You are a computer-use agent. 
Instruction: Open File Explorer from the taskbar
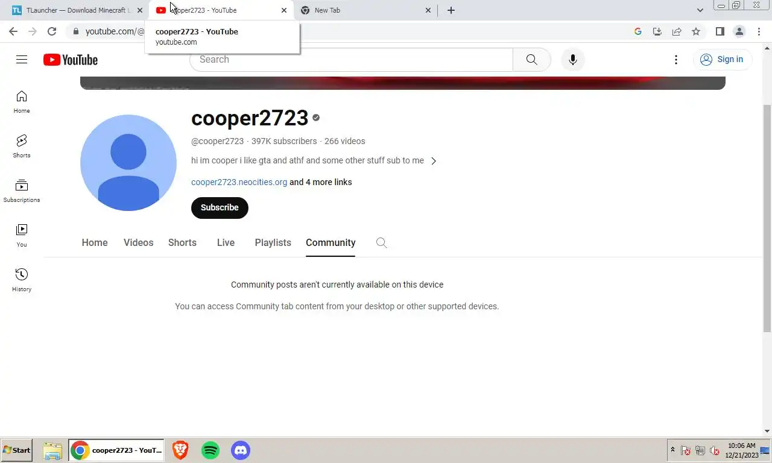[52, 450]
